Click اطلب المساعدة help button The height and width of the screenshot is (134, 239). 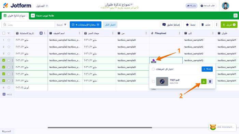click(x=208, y=6)
